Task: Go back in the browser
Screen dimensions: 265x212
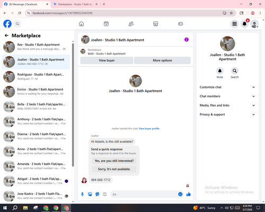Action: click(x=5, y=13)
